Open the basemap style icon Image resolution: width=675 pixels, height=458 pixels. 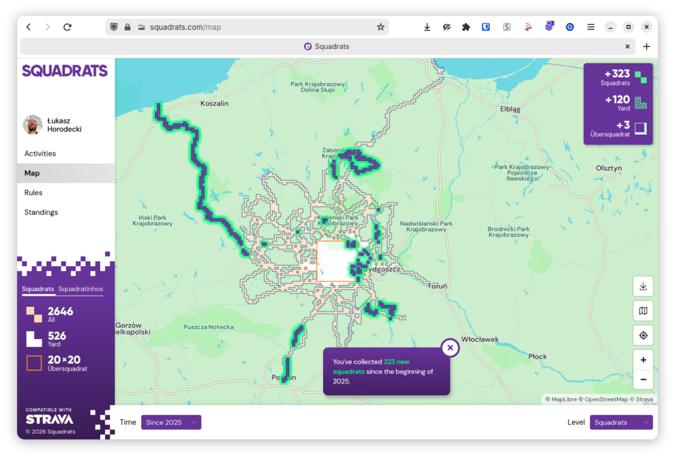tap(643, 311)
